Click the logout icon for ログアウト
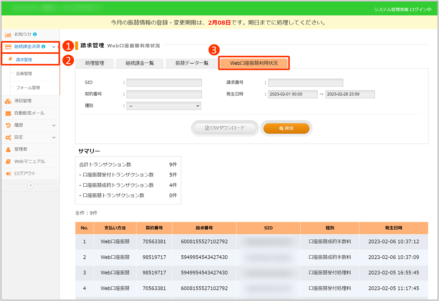The width and height of the screenshot is (439, 301). pos(8,174)
